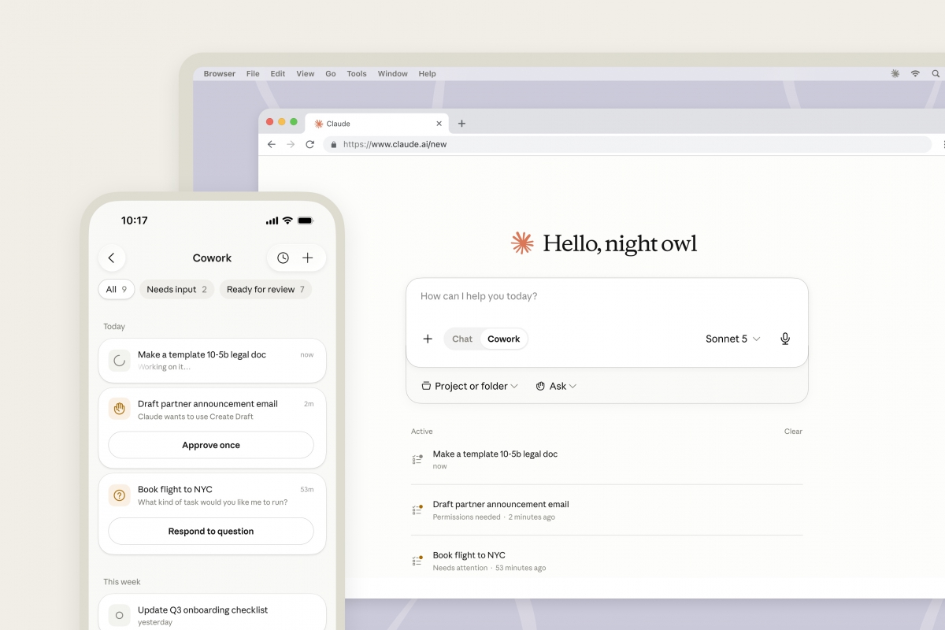Tap the Respond to question button
The image size is (945, 630).
[211, 531]
